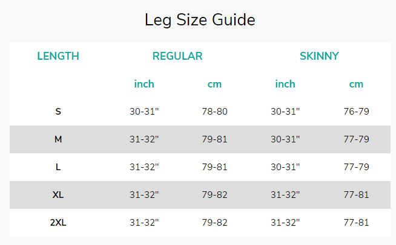Image resolution: width=396 pixels, height=245 pixels.
Task: Select the S size row label
Action: tap(58, 112)
